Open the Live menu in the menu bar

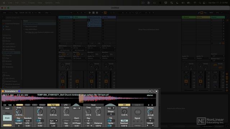pyautogui.click(x=10, y=3)
